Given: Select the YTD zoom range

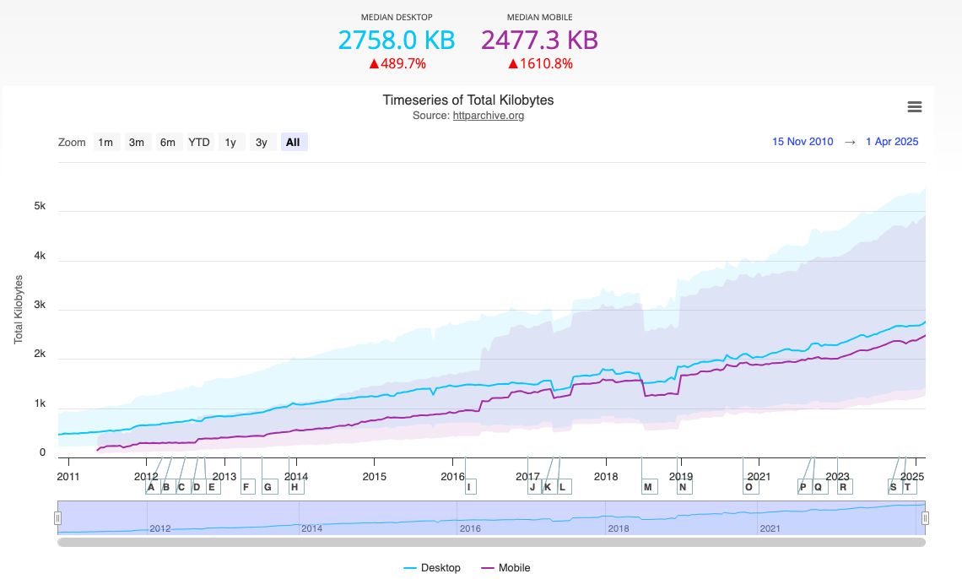Looking at the screenshot, I should [x=198, y=142].
